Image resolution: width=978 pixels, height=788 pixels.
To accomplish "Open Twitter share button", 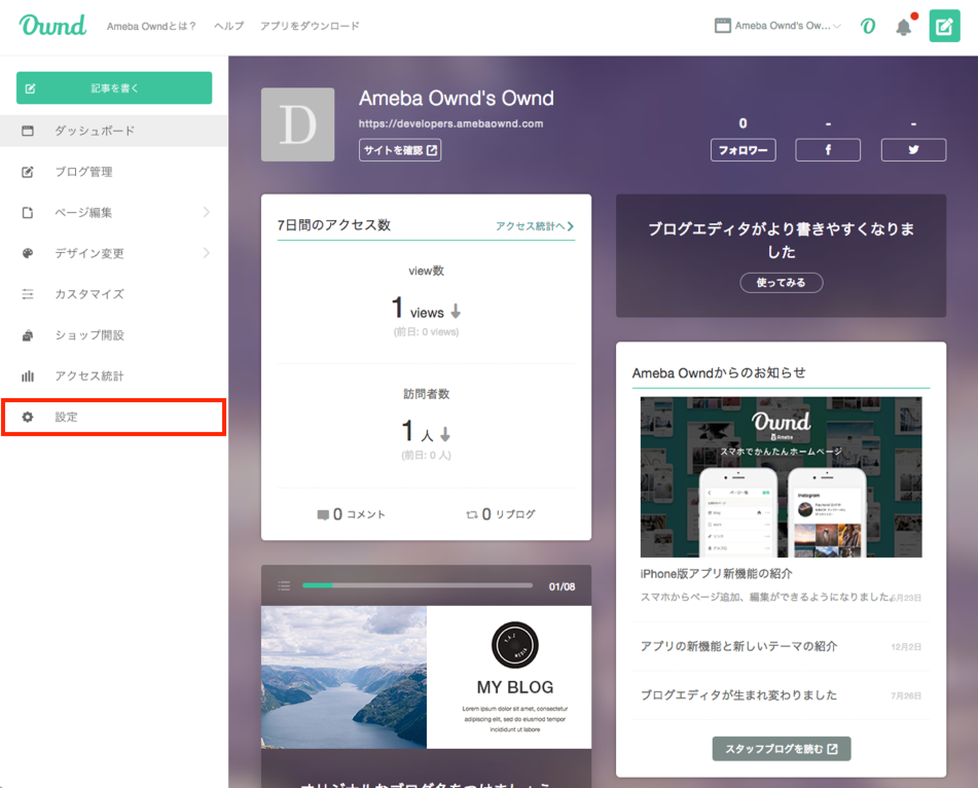I will pyautogui.click(x=913, y=150).
